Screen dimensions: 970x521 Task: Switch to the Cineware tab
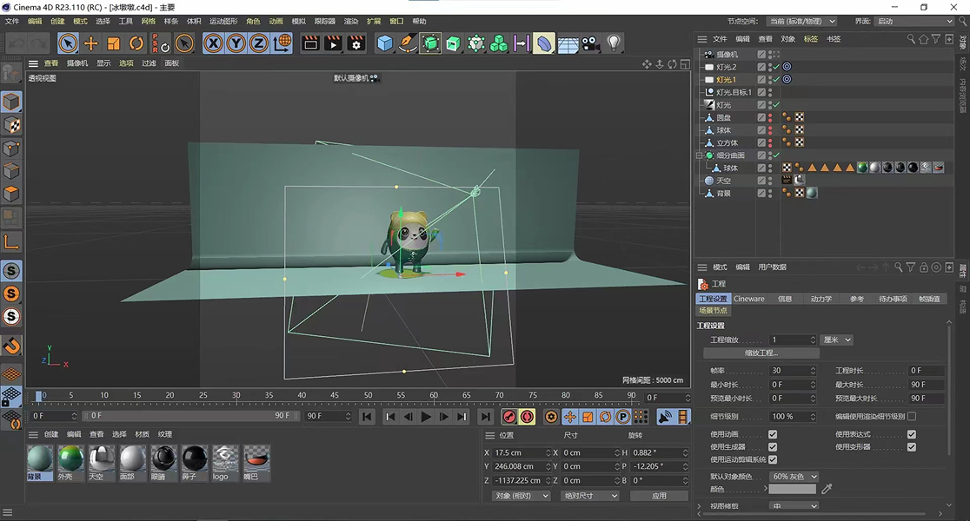tap(748, 299)
